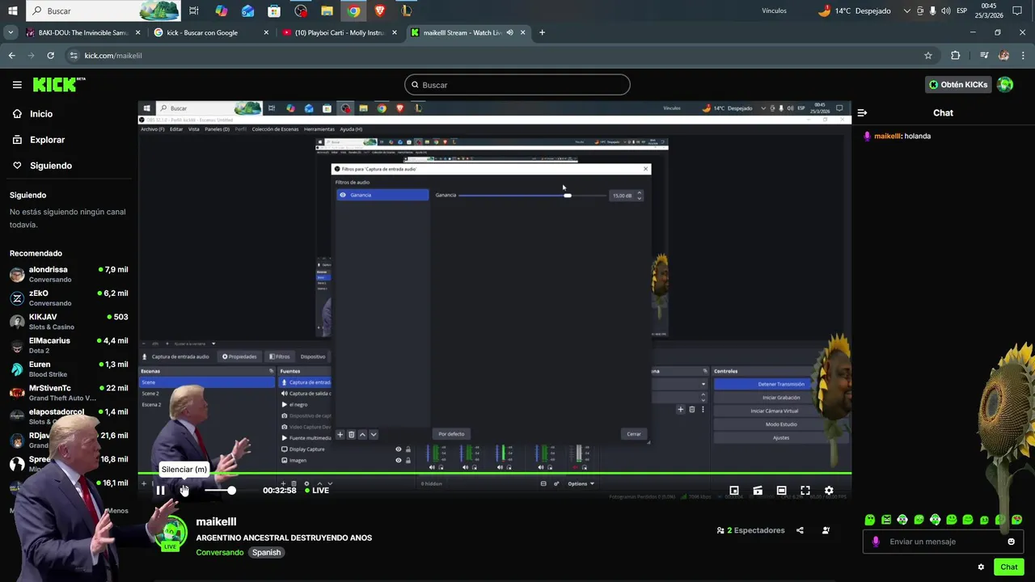
Task: Click the purple microphone chat icon
Action: [875, 542]
